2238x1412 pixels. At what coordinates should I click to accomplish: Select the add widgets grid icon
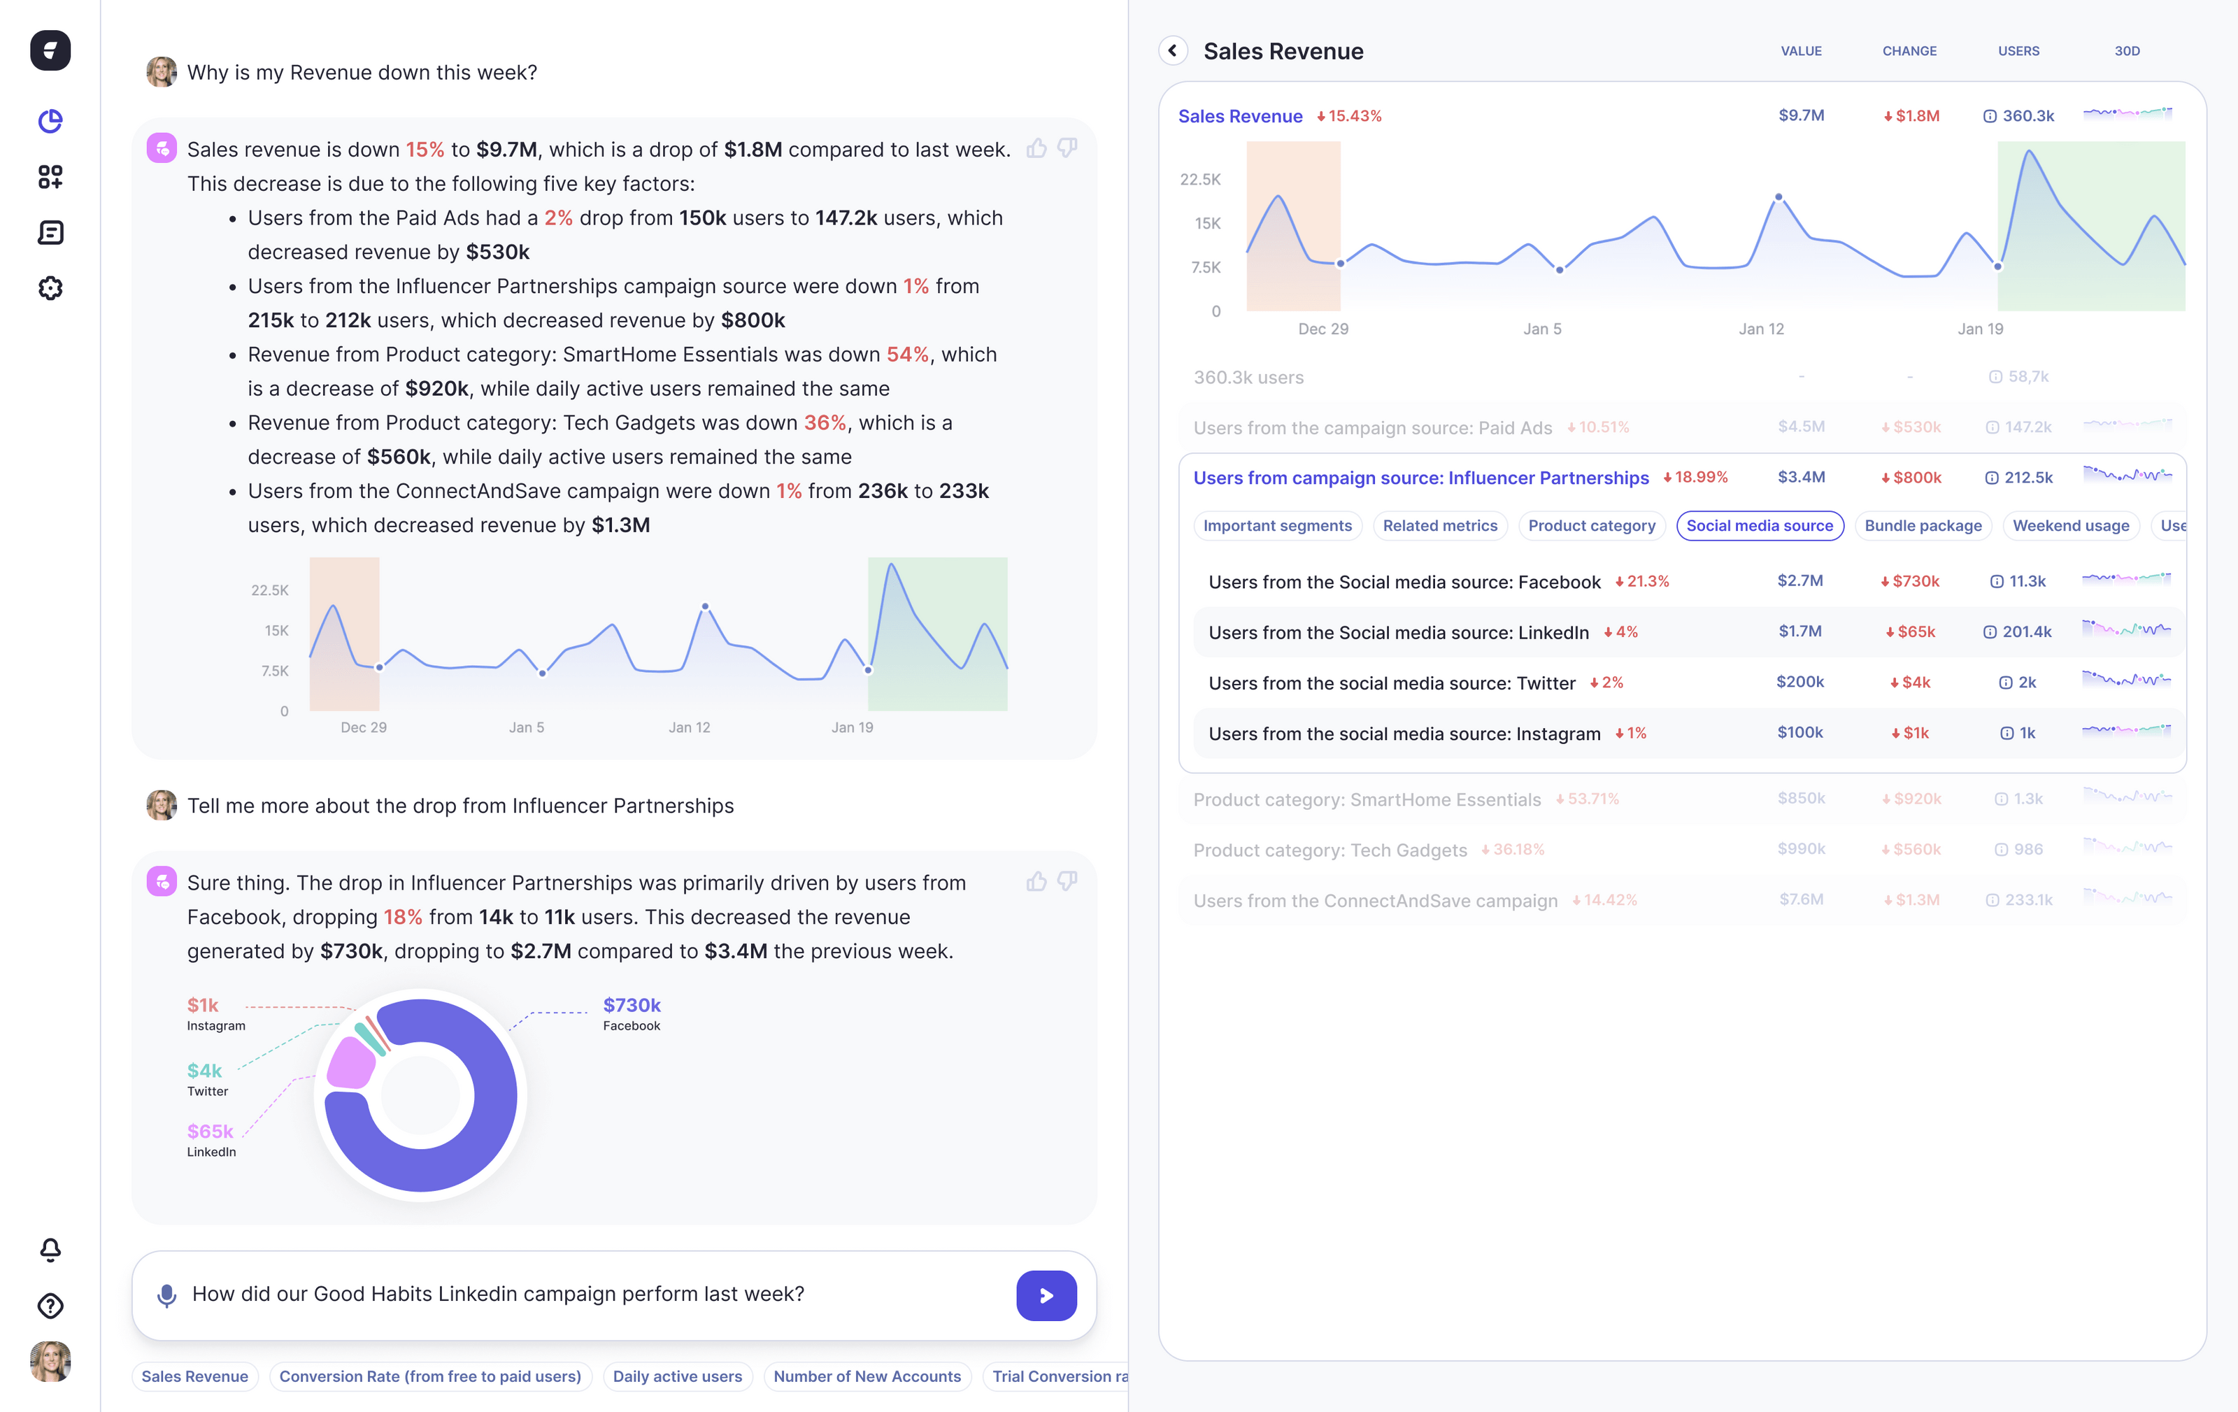(51, 177)
